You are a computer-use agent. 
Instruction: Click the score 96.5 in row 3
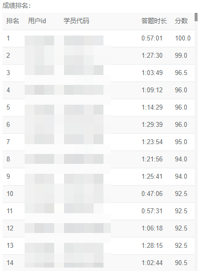point(181,73)
